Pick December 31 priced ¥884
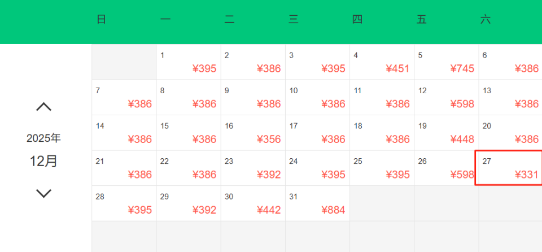The width and height of the screenshot is (542, 252). coord(317,203)
